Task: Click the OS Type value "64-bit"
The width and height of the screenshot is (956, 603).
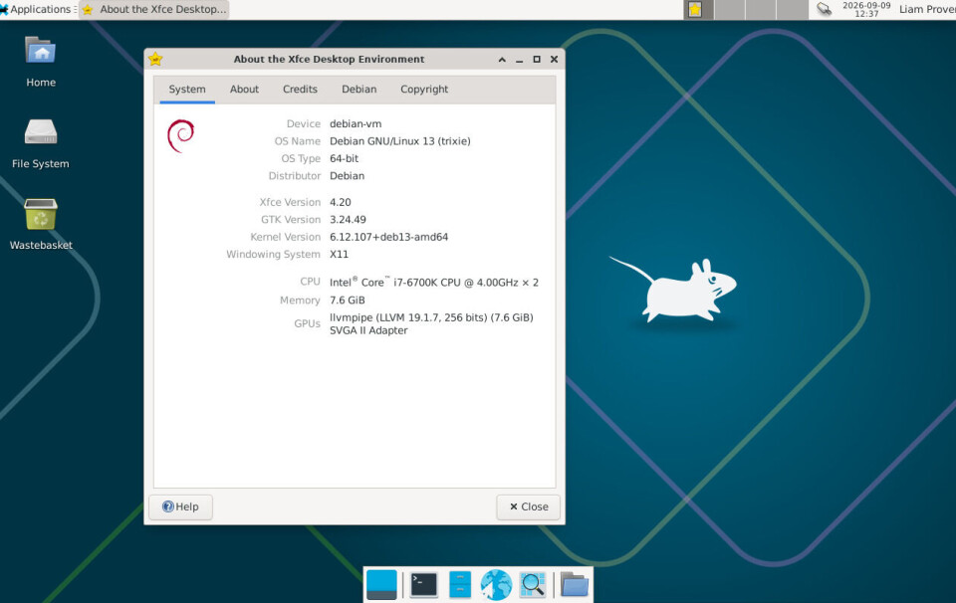Action: click(344, 158)
